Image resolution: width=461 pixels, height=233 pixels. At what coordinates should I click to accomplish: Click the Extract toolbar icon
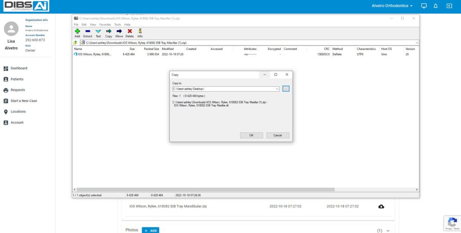[x=87, y=31]
